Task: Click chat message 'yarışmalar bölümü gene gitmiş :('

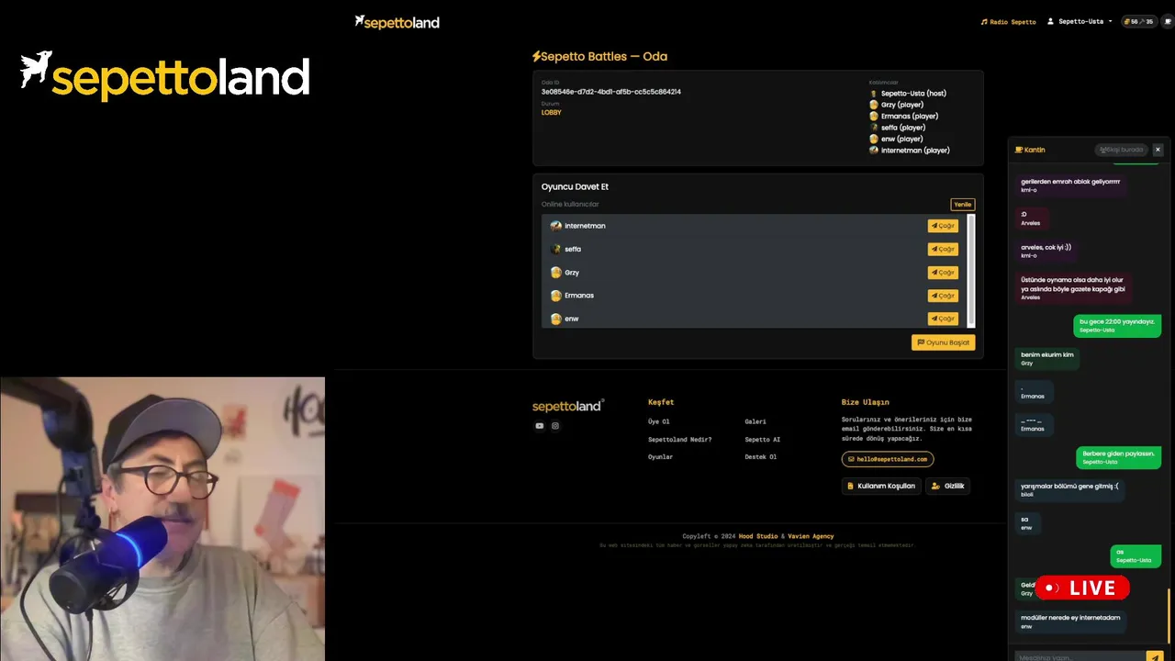Action: coord(1070,490)
